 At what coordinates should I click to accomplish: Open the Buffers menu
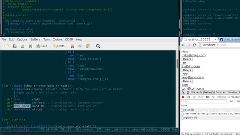35,39
